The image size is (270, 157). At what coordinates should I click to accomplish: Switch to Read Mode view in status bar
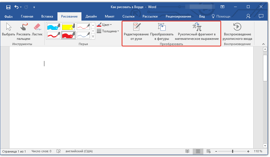[x=187, y=151]
